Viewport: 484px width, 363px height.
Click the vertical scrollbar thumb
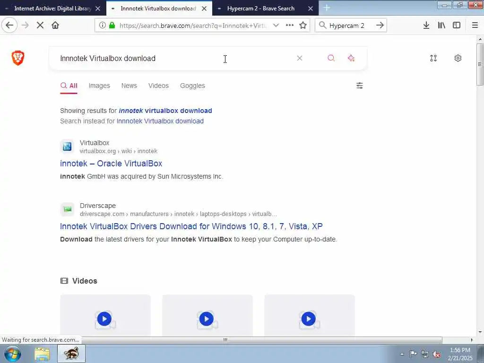click(480, 64)
